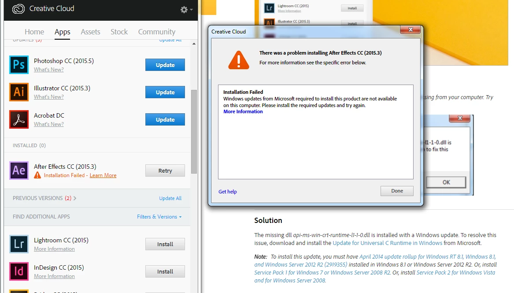The image size is (514, 293).
Task: Open Filters & Versions dropdown
Action: [x=159, y=217]
